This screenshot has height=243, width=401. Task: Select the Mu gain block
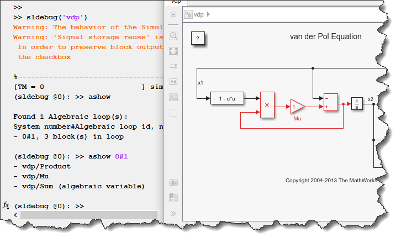point(297,106)
